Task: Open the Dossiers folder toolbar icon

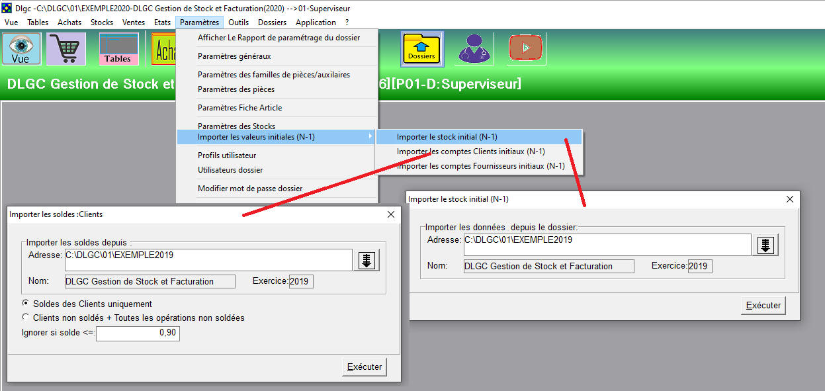Action: pyautogui.click(x=421, y=48)
